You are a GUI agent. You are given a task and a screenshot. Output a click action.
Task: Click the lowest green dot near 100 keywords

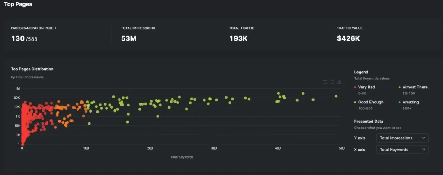pos(90,124)
